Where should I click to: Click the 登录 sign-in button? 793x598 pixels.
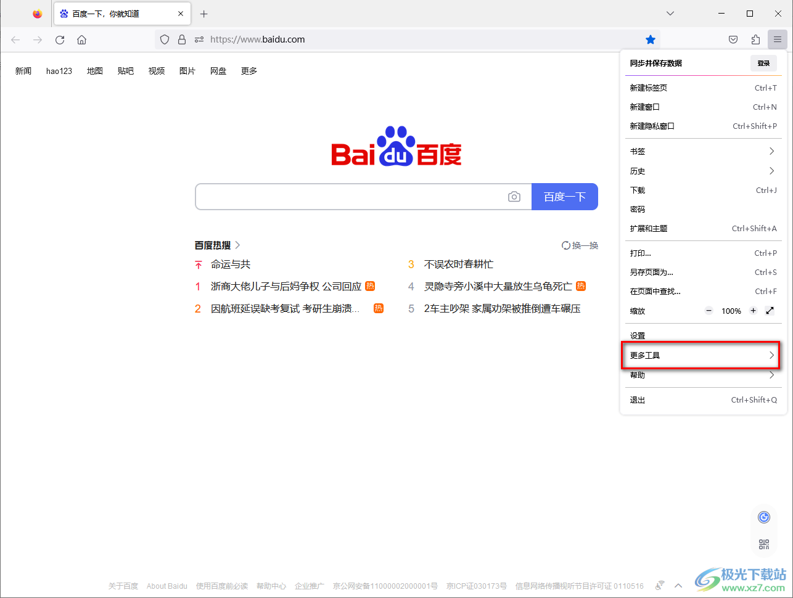click(763, 63)
